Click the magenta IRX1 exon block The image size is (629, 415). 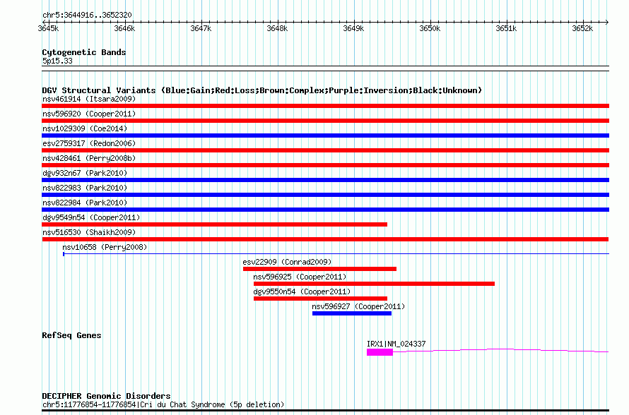[380, 352]
